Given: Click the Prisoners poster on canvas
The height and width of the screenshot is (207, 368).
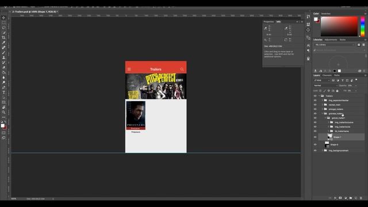Looking at the screenshot, I should [x=136, y=115].
